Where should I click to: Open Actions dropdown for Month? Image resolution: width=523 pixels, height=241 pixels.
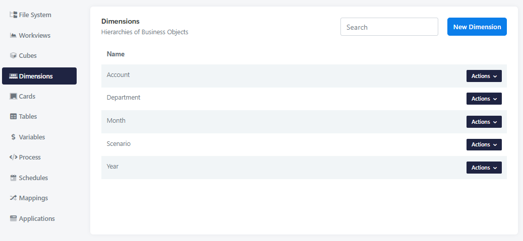click(x=484, y=122)
